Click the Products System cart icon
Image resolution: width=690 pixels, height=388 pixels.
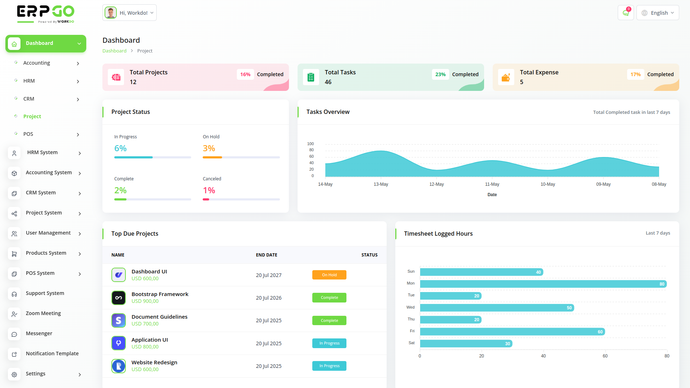click(x=14, y=254)
